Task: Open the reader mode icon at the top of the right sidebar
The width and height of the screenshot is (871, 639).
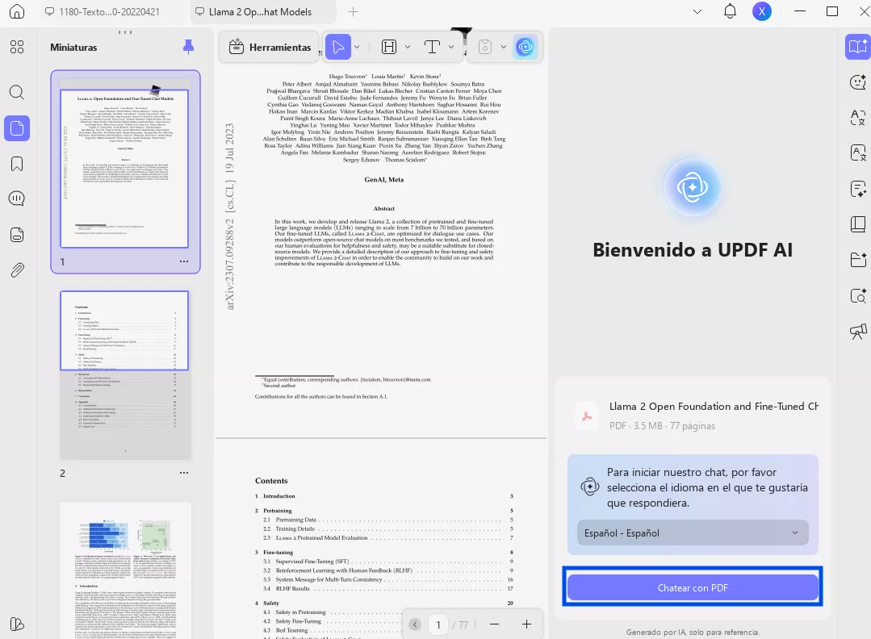Action: click(x=857, y=47)
